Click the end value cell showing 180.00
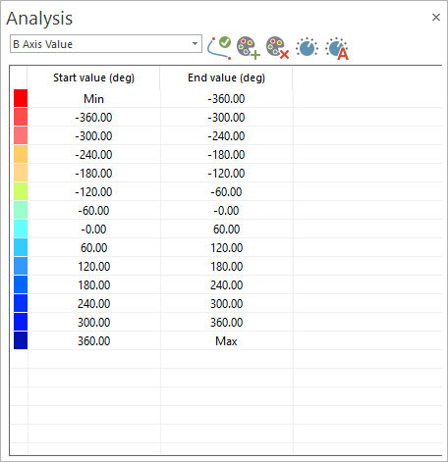Screen dimensions: 448x462 [x=227, y=267]
